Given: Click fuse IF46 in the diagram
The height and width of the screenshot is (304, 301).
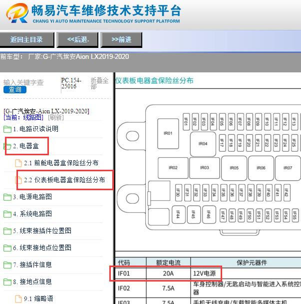Looking at the screenshot, I should pos(209,215).
